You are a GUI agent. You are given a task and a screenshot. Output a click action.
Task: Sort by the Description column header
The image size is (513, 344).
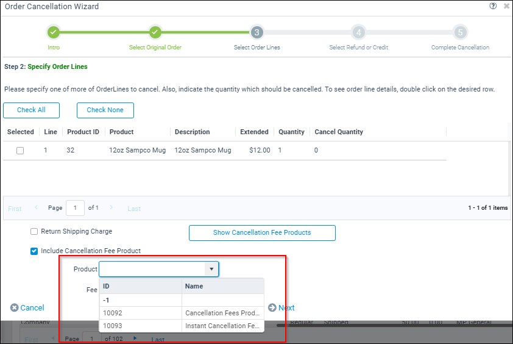tap(193, 132)
